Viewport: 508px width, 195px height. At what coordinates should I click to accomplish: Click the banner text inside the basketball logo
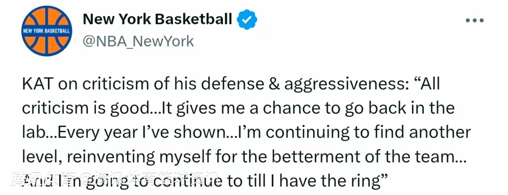(x=47, y=31)
